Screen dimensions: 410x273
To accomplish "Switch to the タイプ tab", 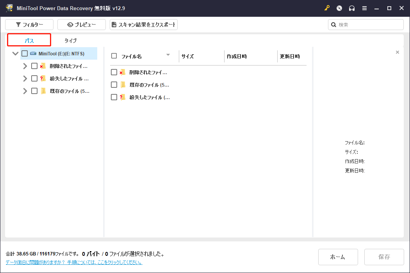I will pos(71,41).
